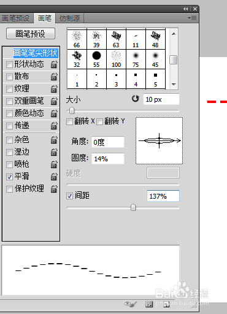The height and width of the screenshot is (314, 227).
Task: Toggle lock icon for 双重画笔
Action: [x=54, y=101]
